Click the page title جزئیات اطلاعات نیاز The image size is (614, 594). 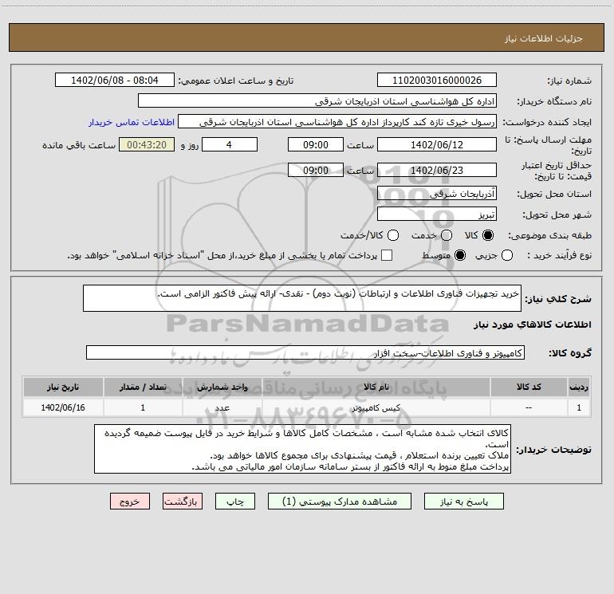coord(544,38)
